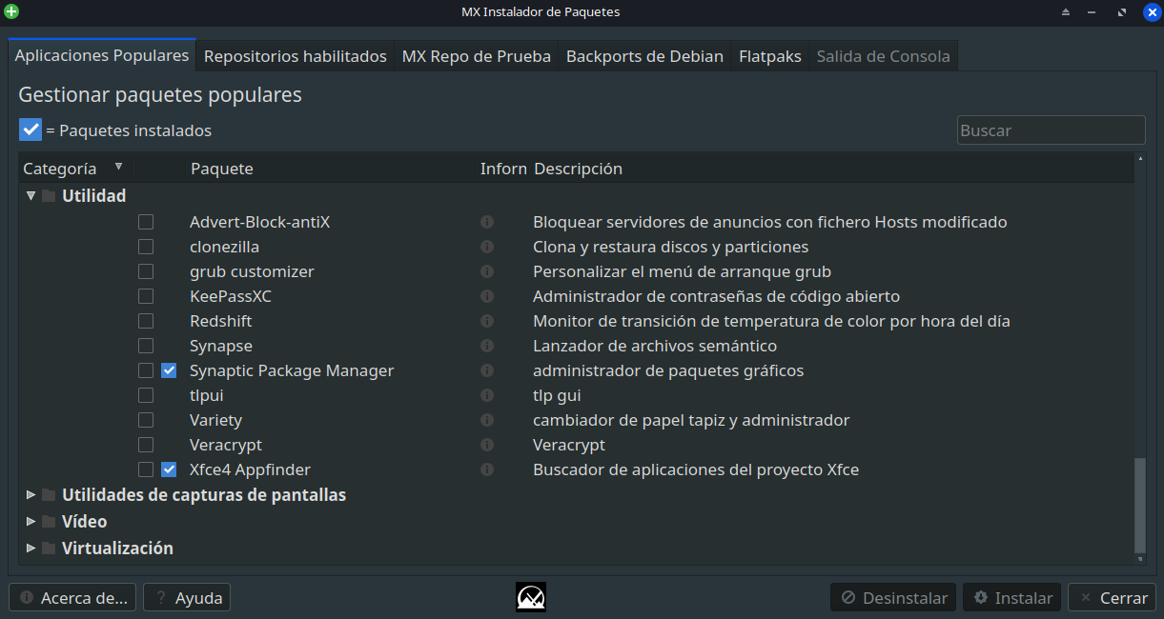Open Veracrypt info icon

click(486, 445)
